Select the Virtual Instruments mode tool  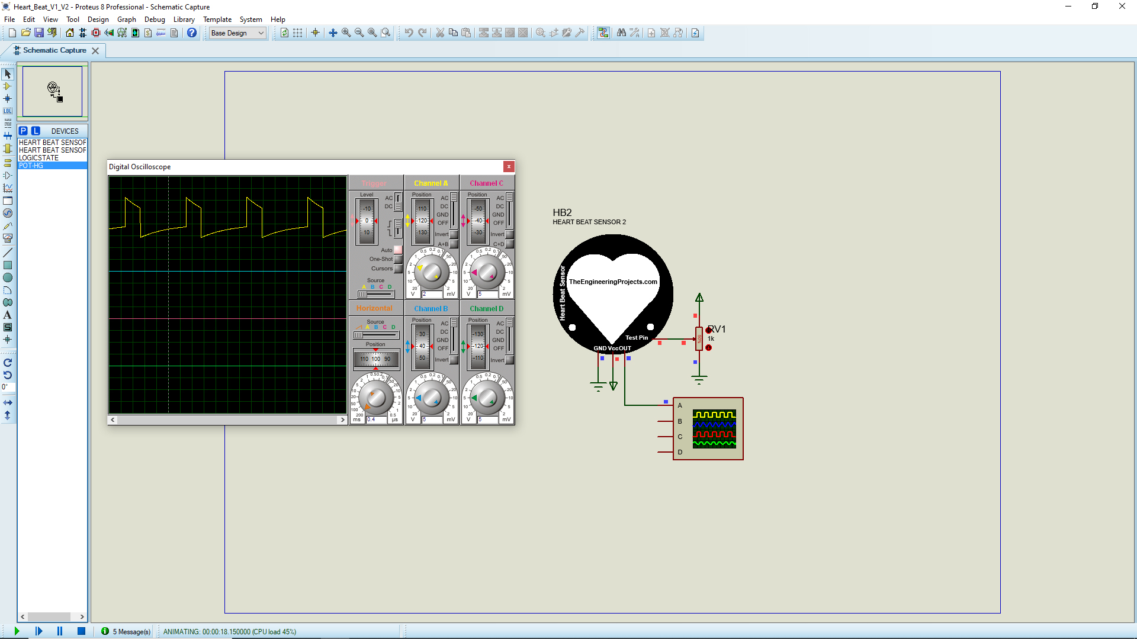[8, 238]
